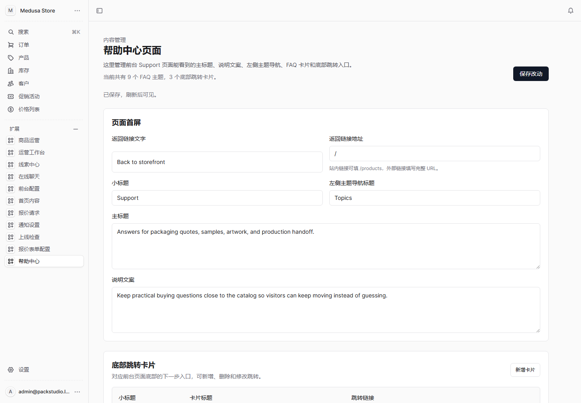Open 价格列表 page
Image resolution: width=581 pixels, height=403 pixels.
click(x=44, y=109)
